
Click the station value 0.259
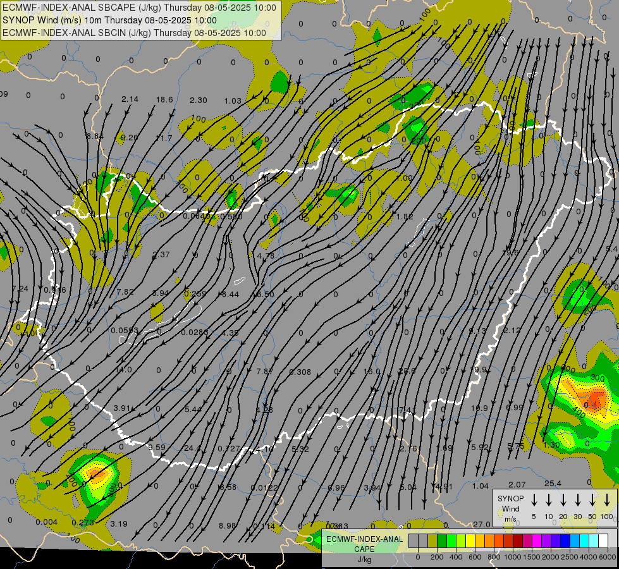pos(195,294)
